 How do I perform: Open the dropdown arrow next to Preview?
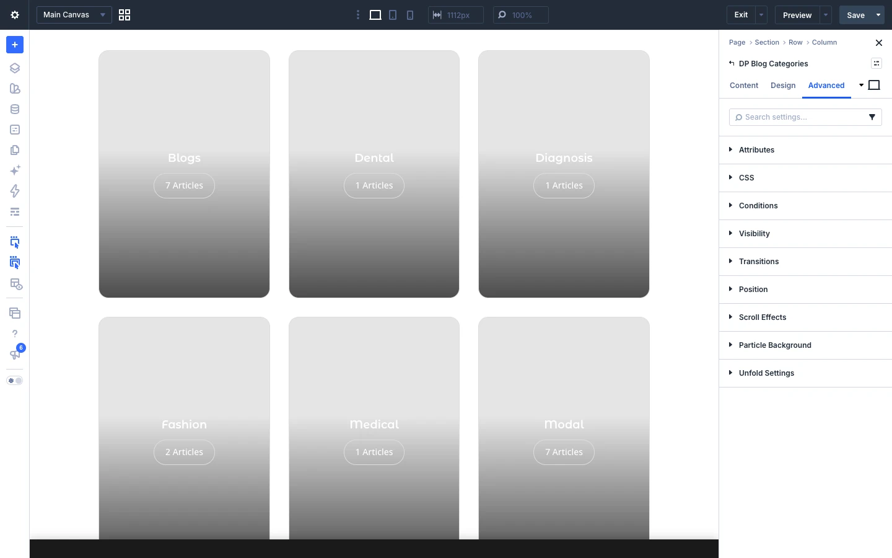[x=826, y=15]
